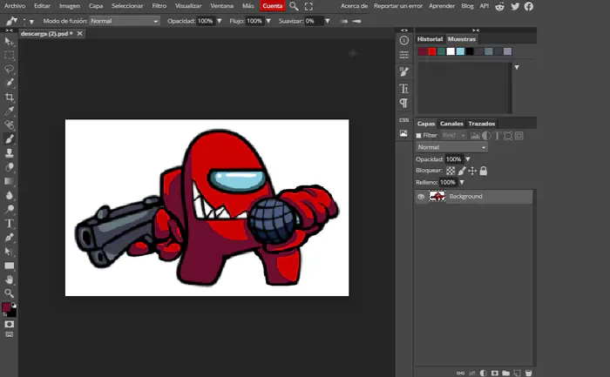Viewport: 610px width, 377px height.
Task: Choose the Lasso tool
Action: [10, 68]
